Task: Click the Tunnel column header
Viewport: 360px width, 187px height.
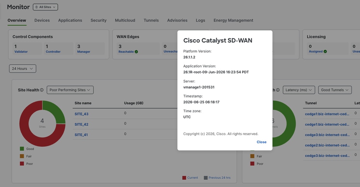Action: pos(311,103)
